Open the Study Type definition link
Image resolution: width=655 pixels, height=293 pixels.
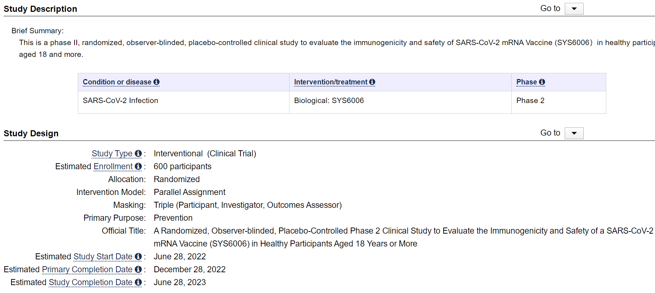[x=112, y=153]
